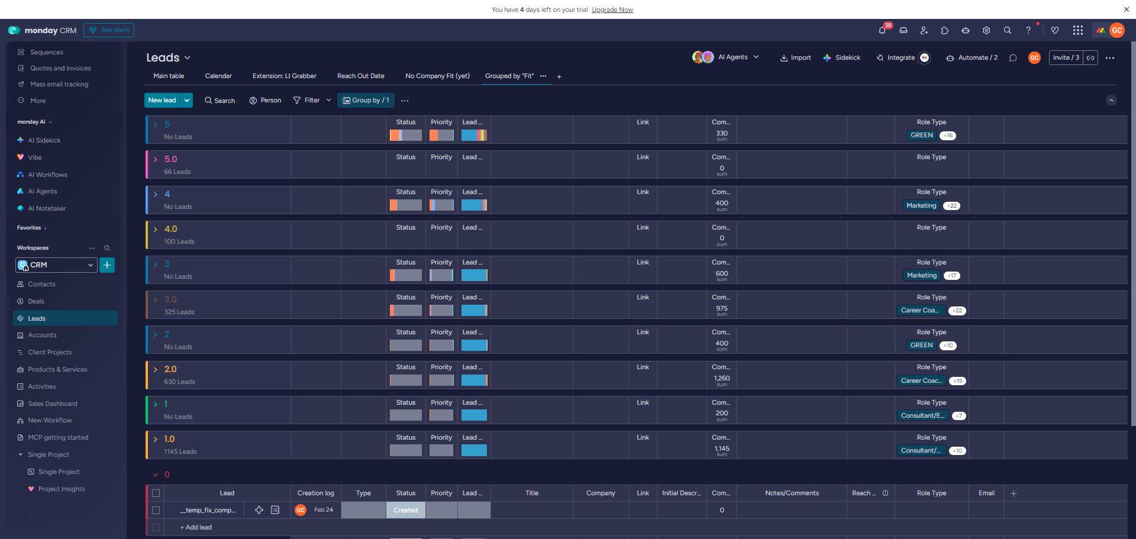Viewport: 1136px width, 539px height.
Task: Search workspaces with magnifier icon
Action: 107,248
